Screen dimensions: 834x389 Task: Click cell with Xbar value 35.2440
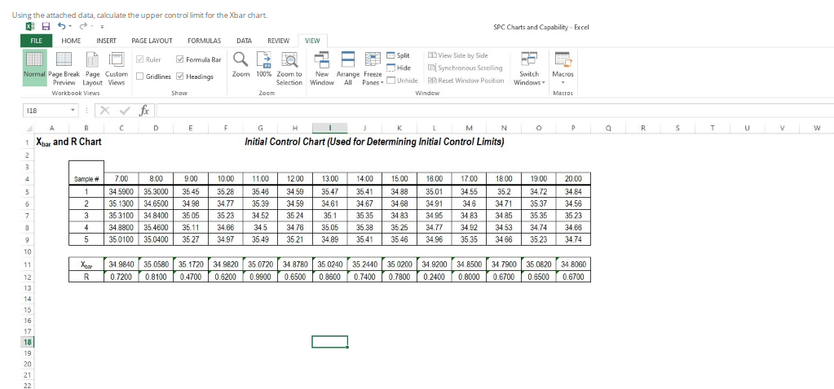[x=365, y=264]
